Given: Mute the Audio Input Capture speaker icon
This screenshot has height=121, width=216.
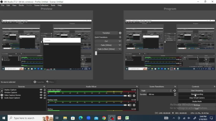Looking at the screenshot, I should 129,96.
